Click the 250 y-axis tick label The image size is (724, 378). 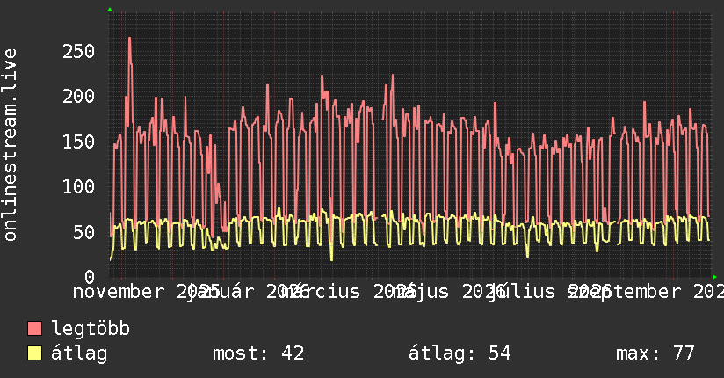tap(78, 51)
